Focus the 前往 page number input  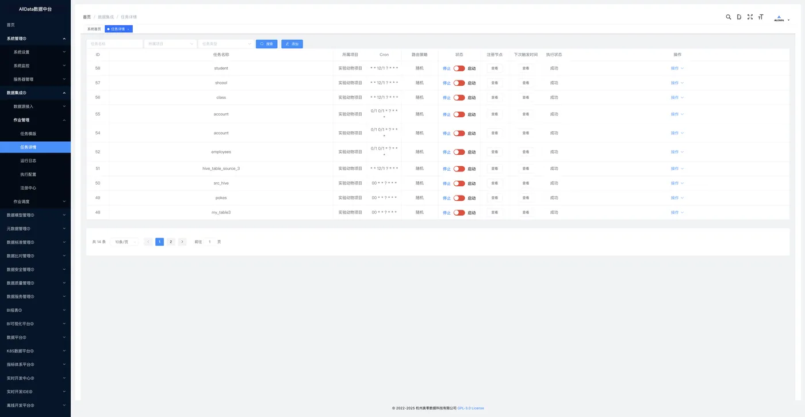point(209,242)
